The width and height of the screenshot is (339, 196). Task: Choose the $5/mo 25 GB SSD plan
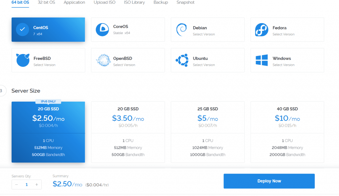click(208, 132)
